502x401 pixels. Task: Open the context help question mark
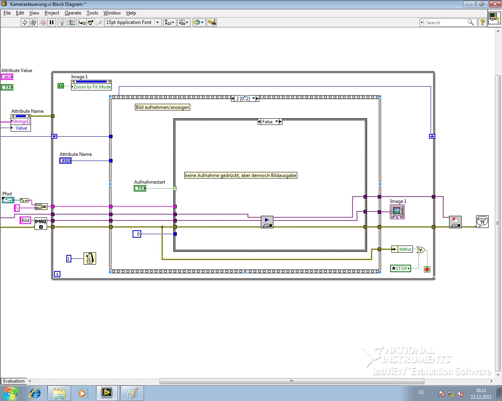[482, 22]
